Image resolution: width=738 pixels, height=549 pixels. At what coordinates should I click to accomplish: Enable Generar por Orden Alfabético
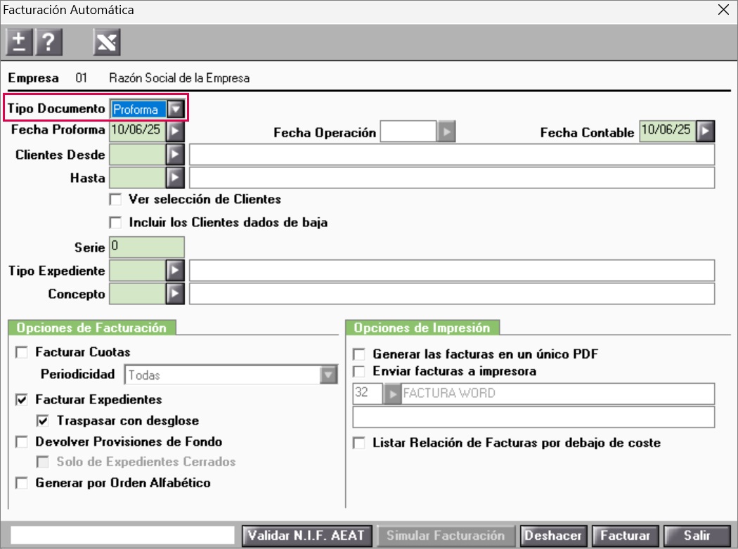click(22, 483)
